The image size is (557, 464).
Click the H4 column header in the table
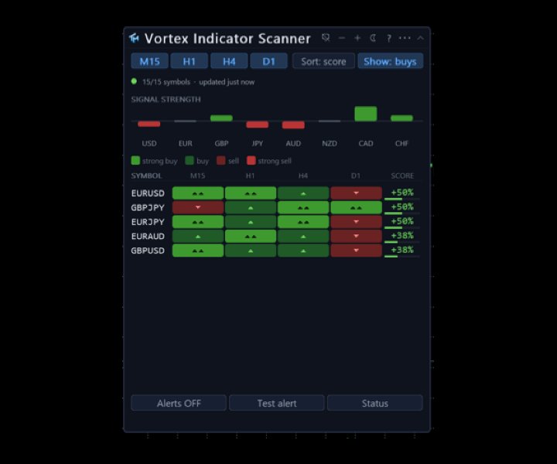coord(303,176)
